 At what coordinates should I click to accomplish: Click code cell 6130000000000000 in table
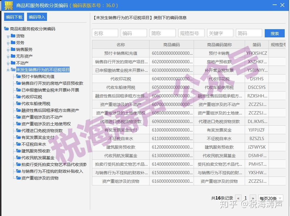coord(172,156)
